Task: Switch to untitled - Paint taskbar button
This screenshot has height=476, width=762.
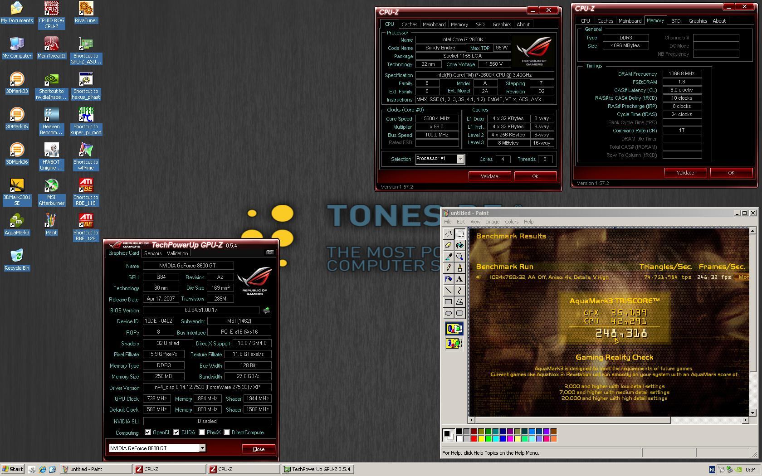Action: 96,469
